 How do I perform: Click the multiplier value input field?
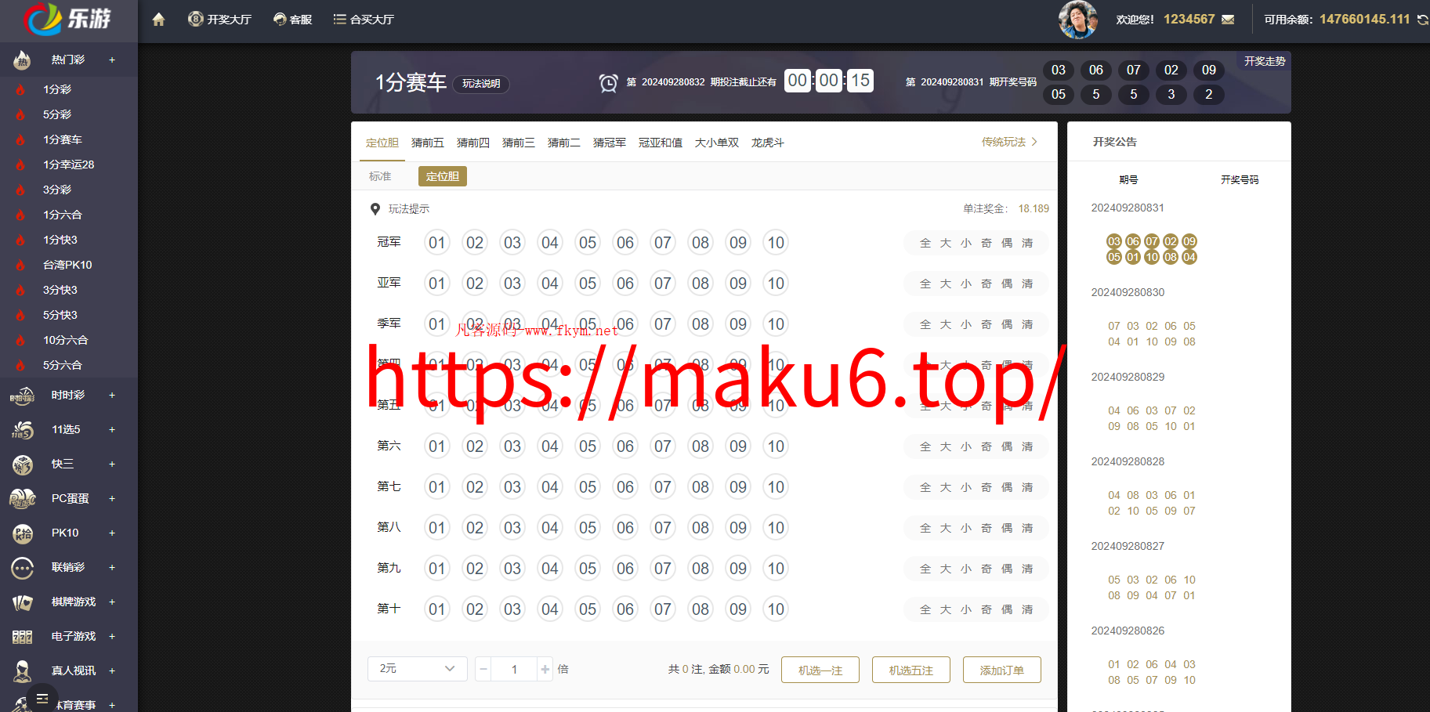[x=514, y=669]
